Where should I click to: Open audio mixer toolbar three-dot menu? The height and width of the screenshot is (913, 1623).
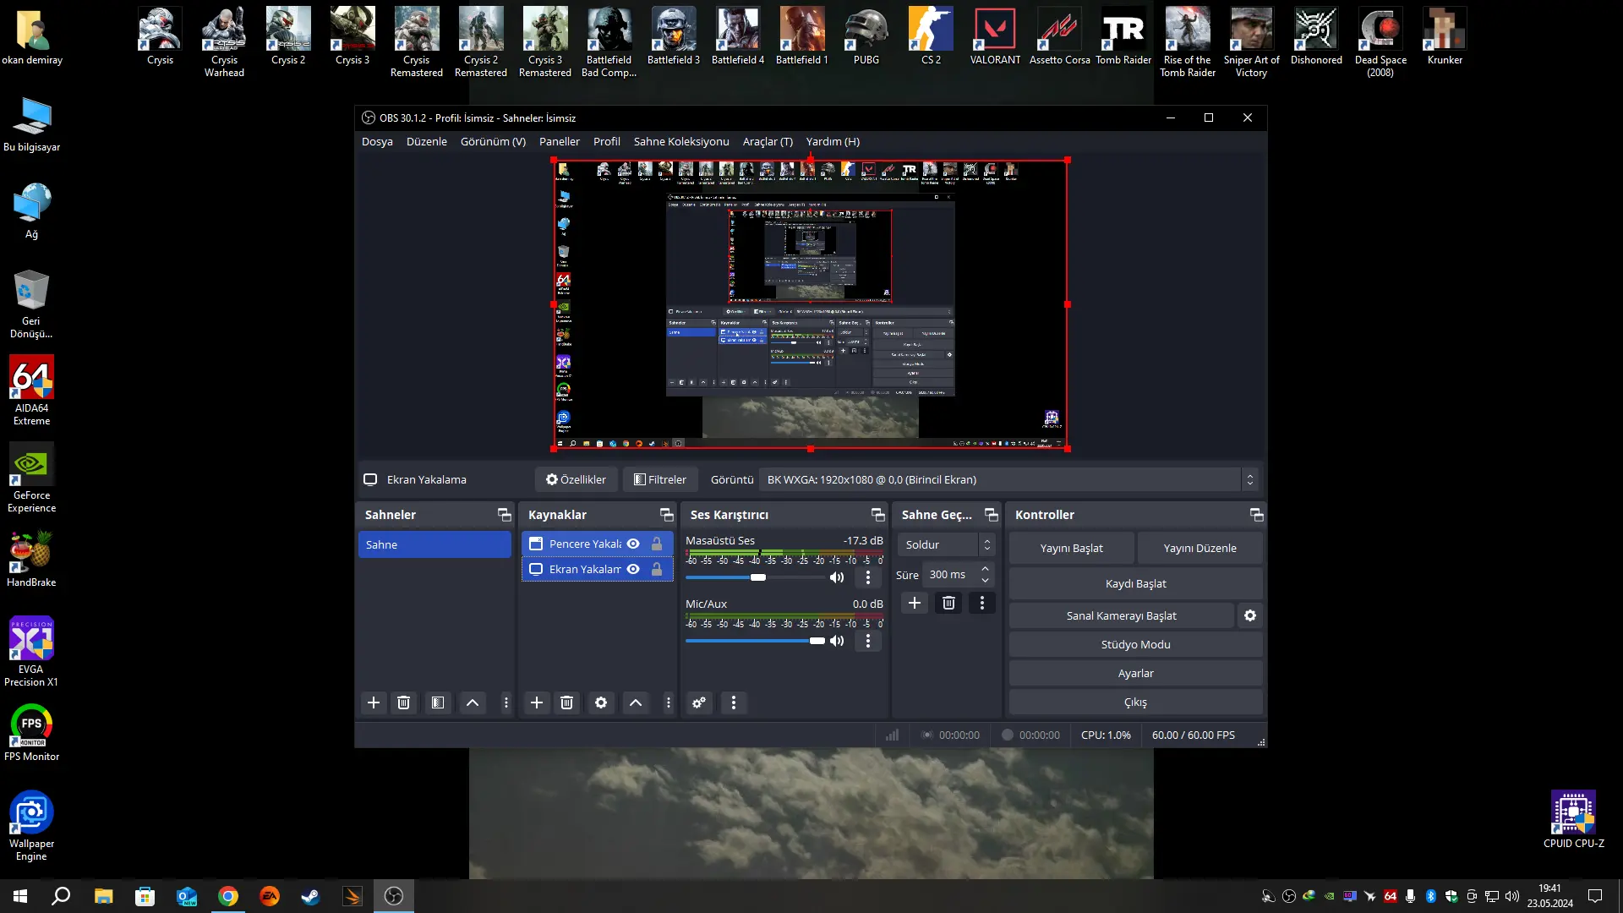click(733, 703)
